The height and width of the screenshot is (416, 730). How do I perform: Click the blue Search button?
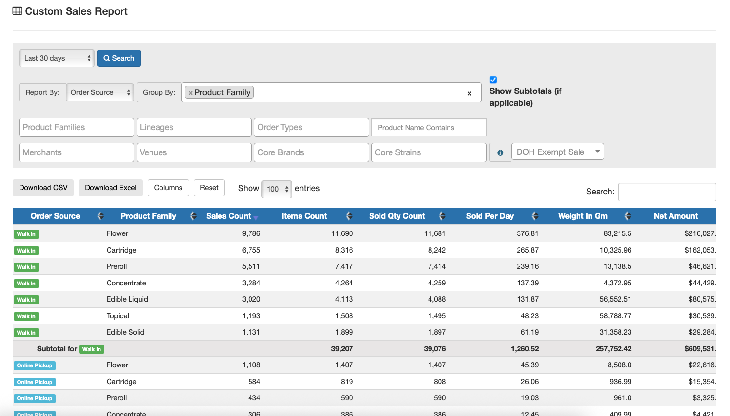(119, 58)
